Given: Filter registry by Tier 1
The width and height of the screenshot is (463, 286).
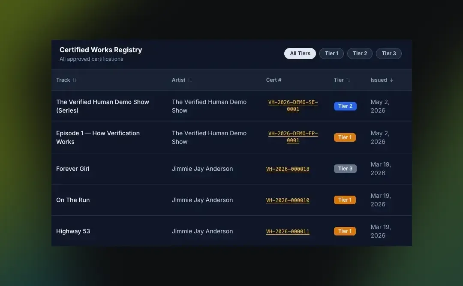Looking at the screenshot, I should (331, 54).
